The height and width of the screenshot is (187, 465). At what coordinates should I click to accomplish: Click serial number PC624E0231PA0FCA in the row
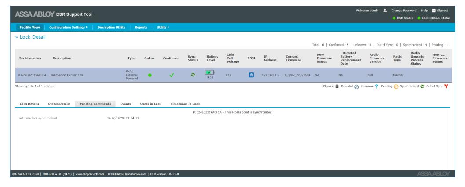click(32, 75)
